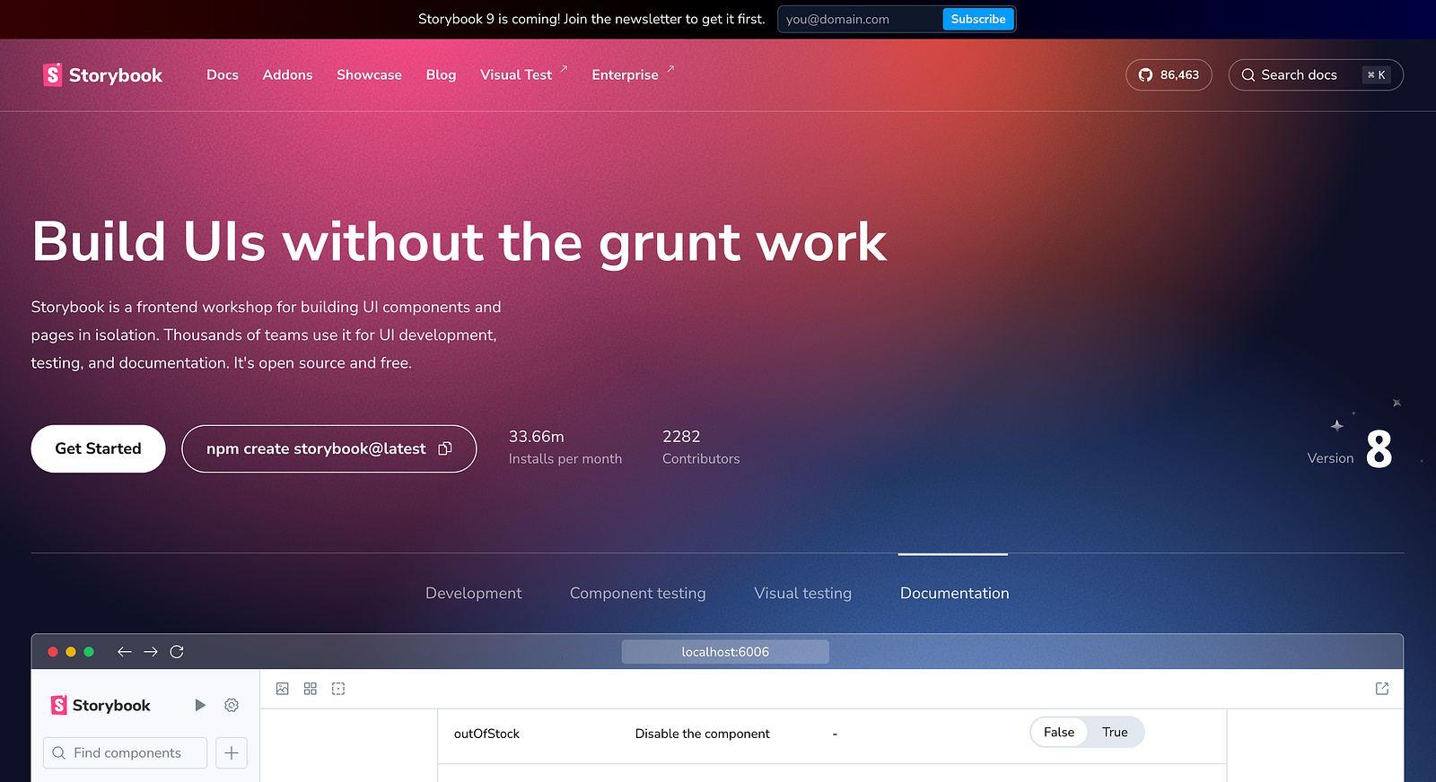
Task: Switch to the Component testing tab
Action: [637, 594]
